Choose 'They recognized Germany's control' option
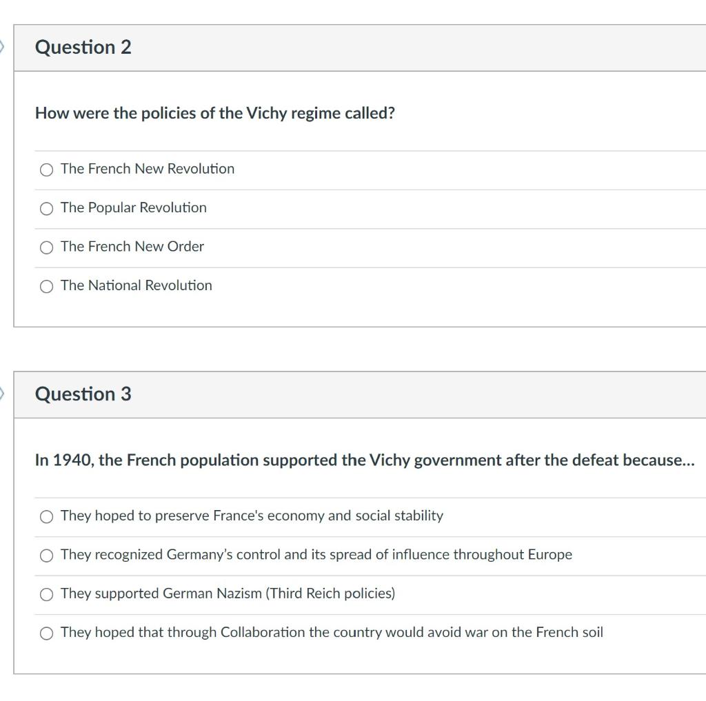The image size is (706, 701). pyautogui.click(x=46, y=555)
